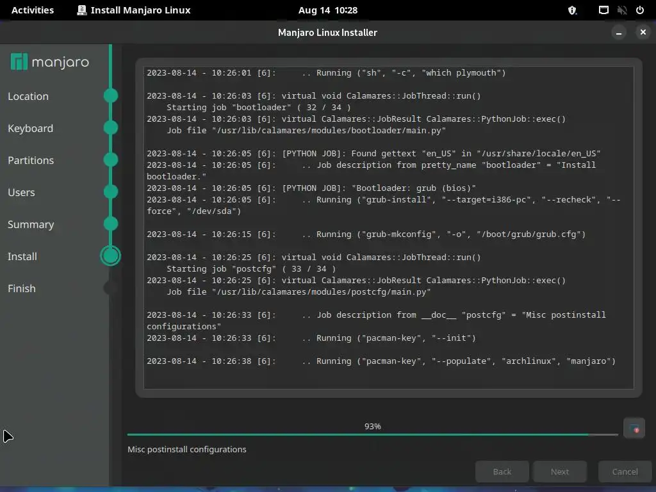Click the Users step progress dot

pyautogui.click(x=110, y=192)
